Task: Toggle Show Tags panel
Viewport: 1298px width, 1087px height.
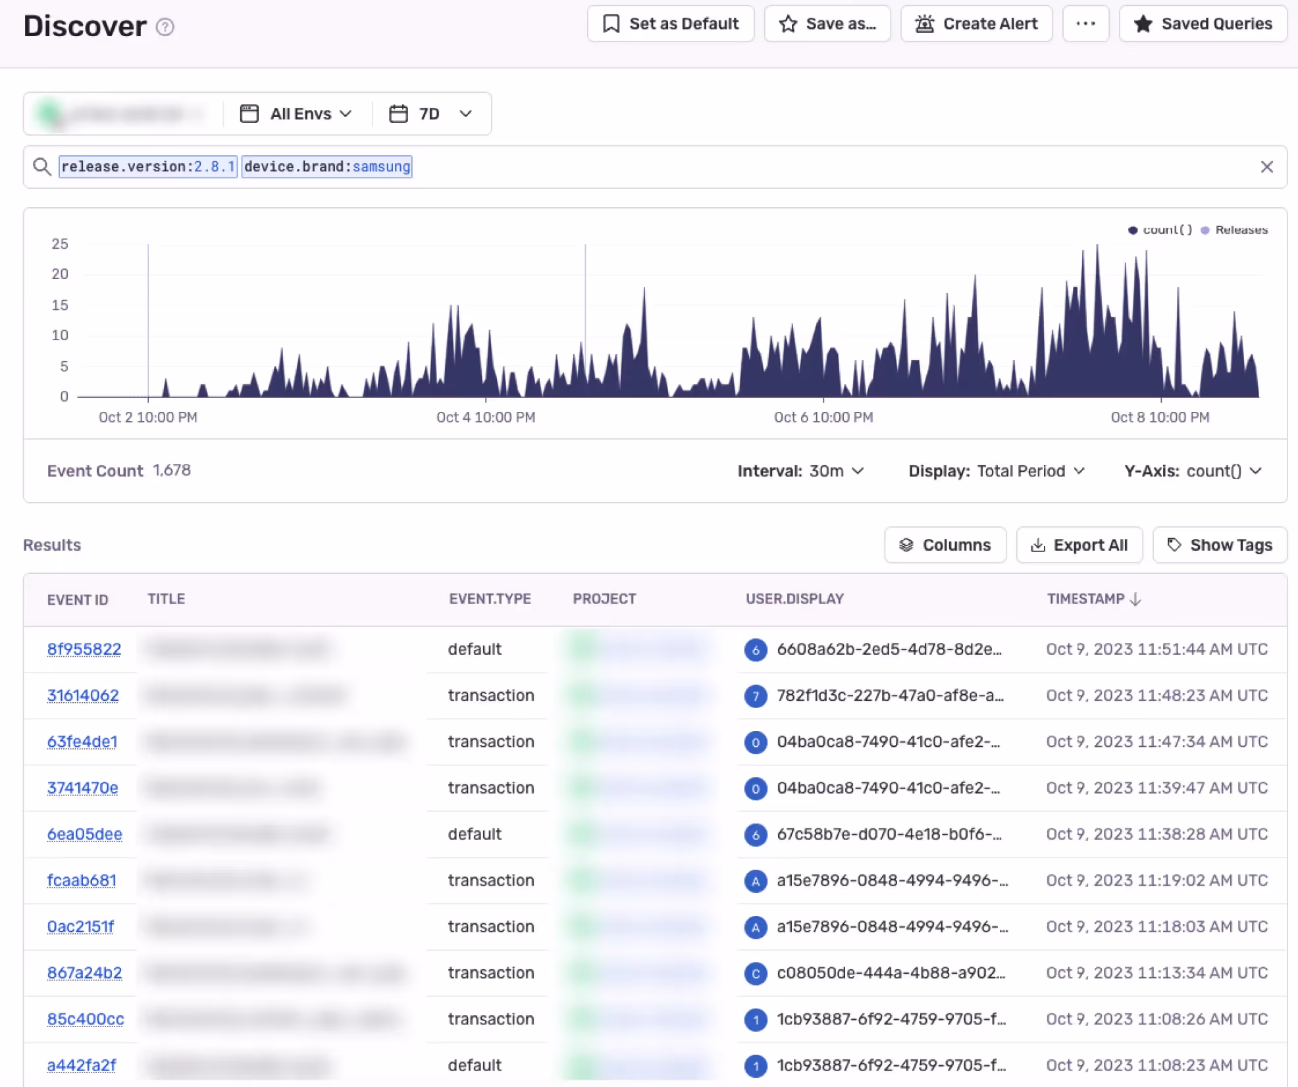Action: pyautogui.click(x=1220, y=545)
